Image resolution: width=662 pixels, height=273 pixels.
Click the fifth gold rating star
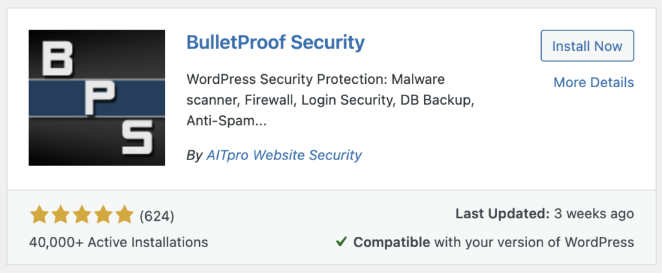point(124,215)
